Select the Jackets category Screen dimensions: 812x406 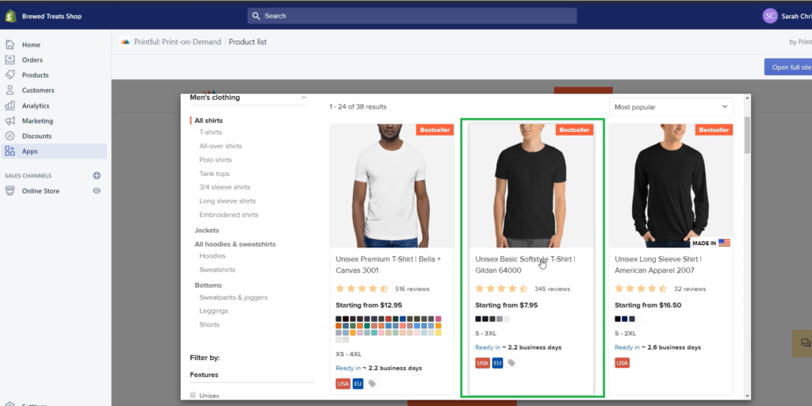(207, 230)
